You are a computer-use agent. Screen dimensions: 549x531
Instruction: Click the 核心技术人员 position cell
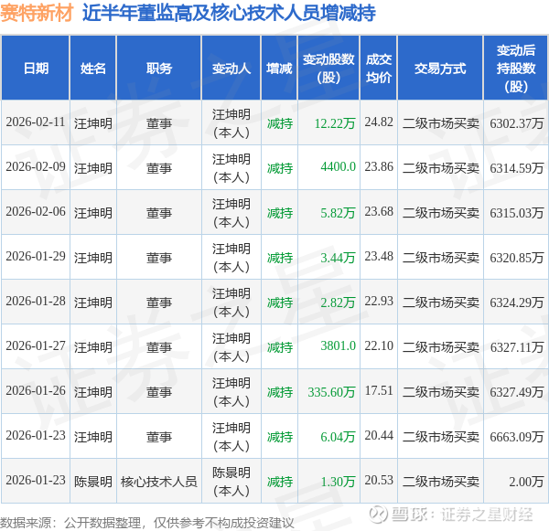(x=159, y=481)
